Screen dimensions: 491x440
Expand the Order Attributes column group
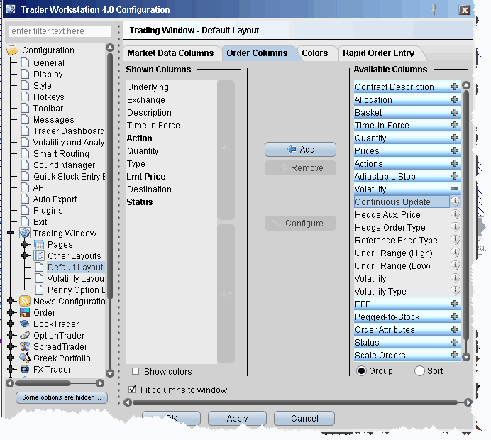point(455,329)
